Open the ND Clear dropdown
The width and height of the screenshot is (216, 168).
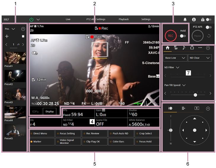[200, 58]
